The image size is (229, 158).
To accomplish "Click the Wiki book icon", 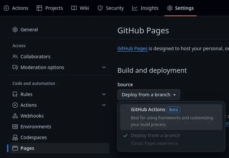I will tap(74, 8).
